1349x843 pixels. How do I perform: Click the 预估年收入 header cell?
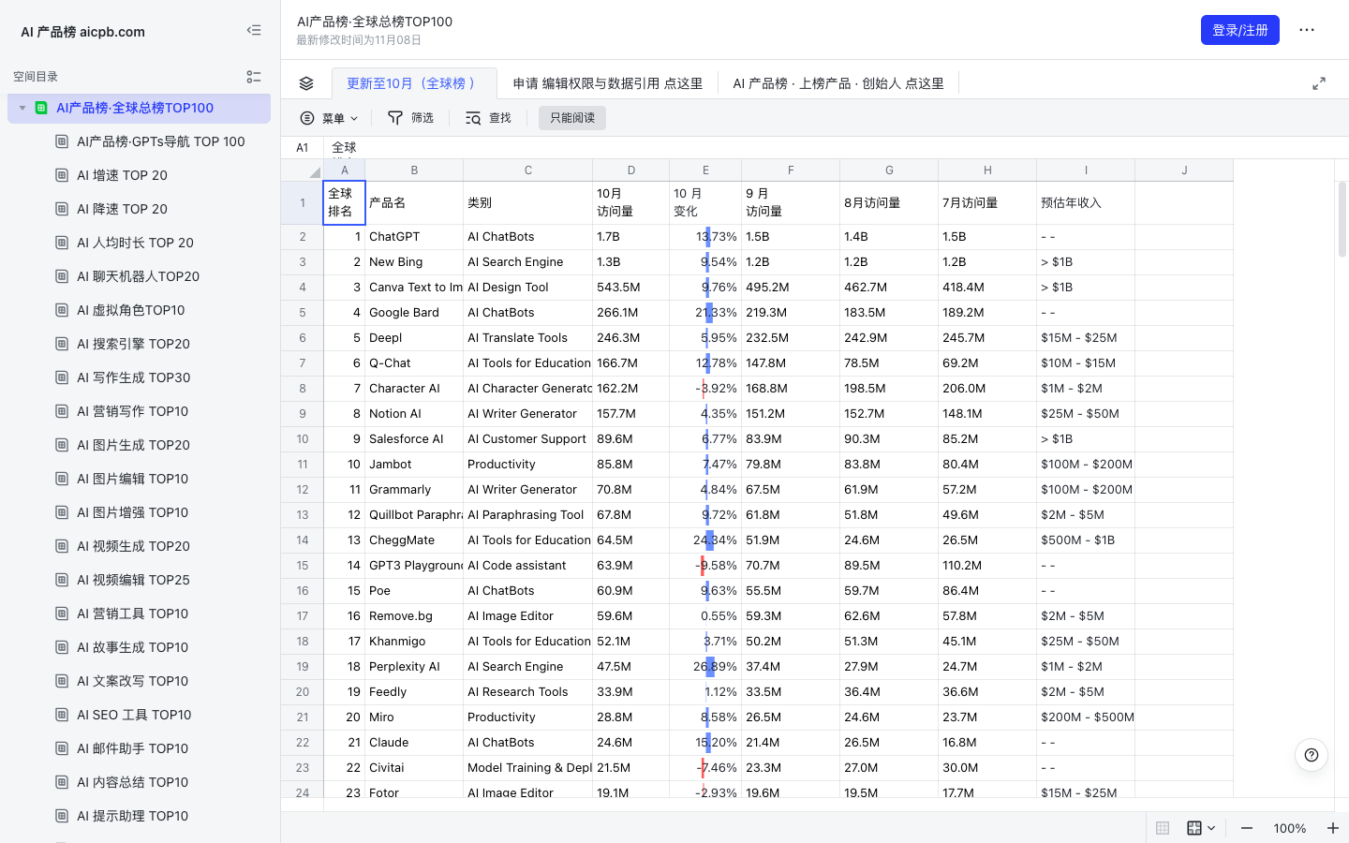point(1086,202)
